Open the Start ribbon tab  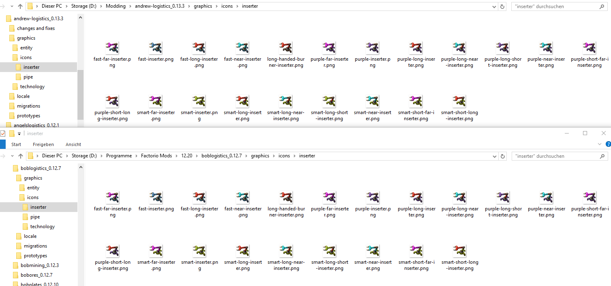(16, 144)
